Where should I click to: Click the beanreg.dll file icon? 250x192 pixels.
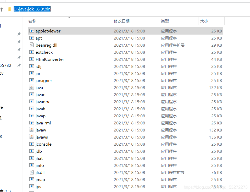[32, 45]
